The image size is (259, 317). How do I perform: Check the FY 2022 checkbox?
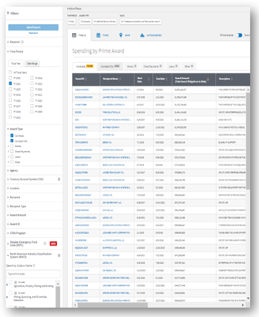point(10,78)
